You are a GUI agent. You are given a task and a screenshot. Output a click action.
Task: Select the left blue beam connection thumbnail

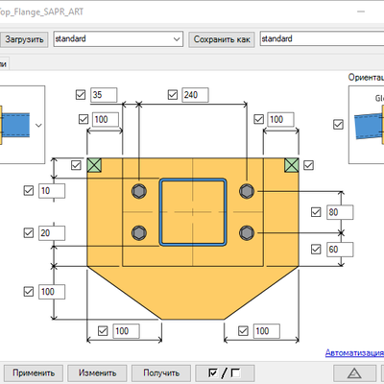tap(14, 125)
